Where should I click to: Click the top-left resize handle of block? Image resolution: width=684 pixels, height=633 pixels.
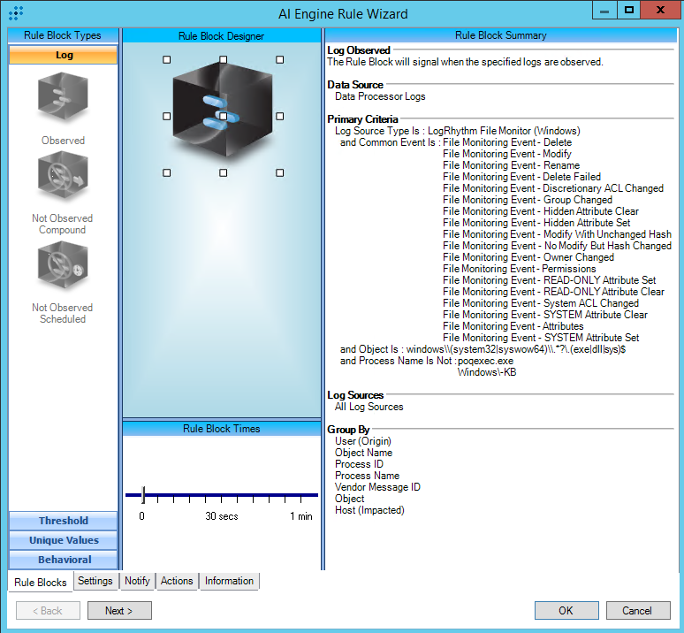pyautogui.click(x=166, y=59)
